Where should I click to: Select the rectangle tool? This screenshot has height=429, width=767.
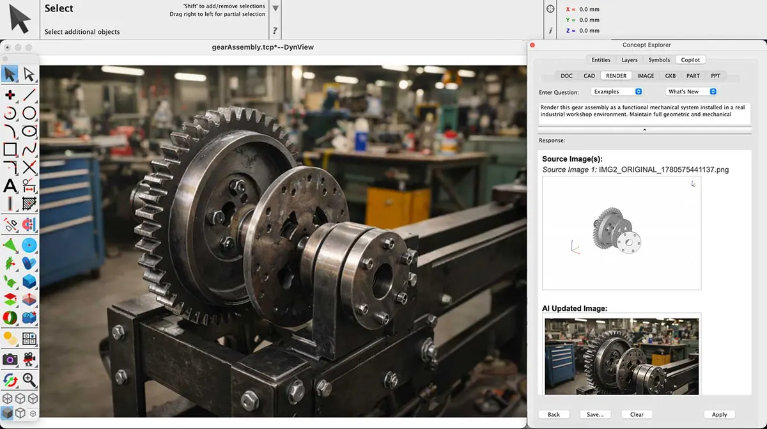[x=10, y=150]
